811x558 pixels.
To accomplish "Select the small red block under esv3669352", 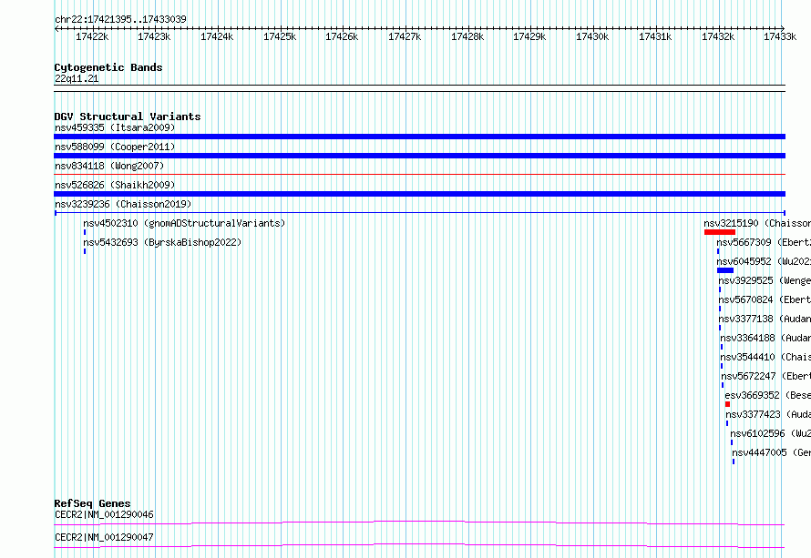I will point(727,404).
